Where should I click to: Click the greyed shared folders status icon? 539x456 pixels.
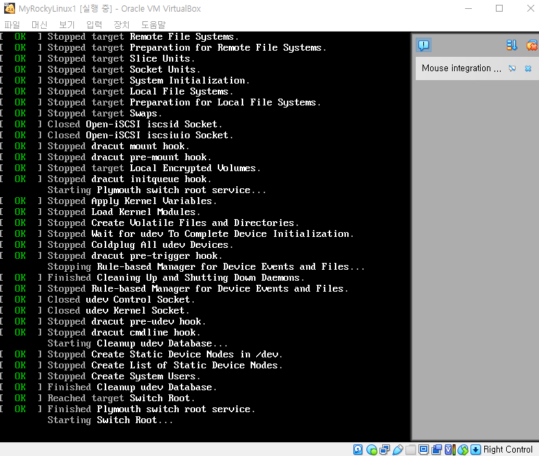410,449
